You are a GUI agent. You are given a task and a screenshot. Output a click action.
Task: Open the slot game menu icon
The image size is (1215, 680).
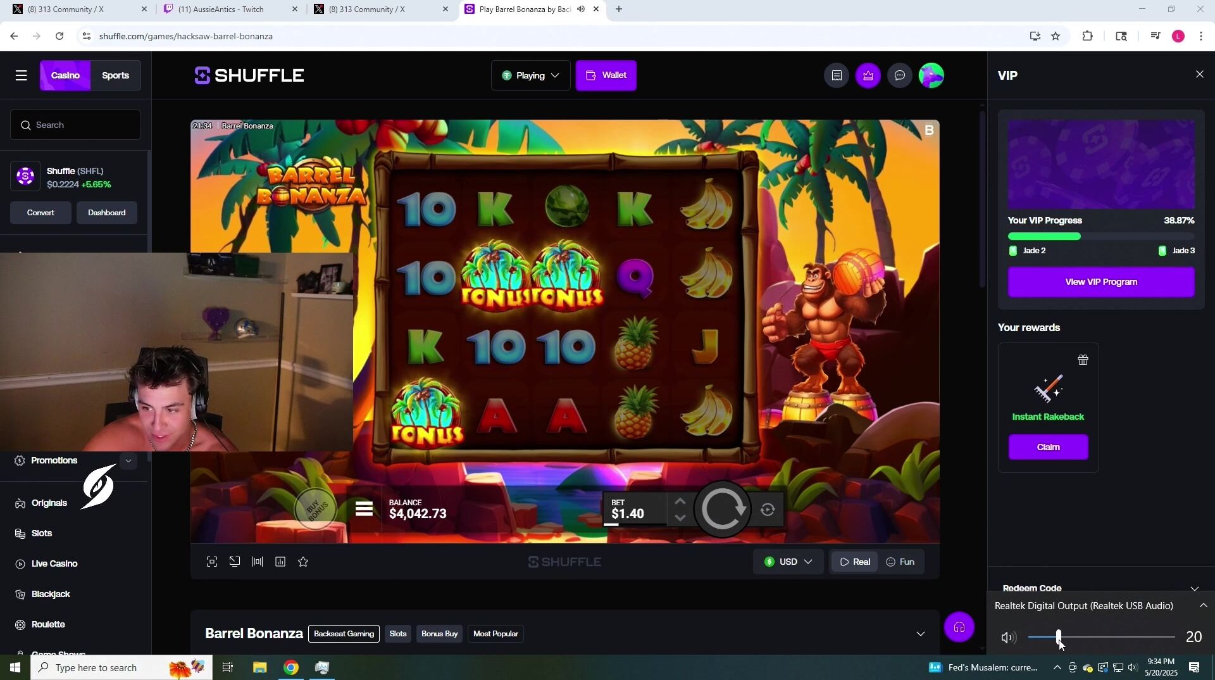(364, 509)
